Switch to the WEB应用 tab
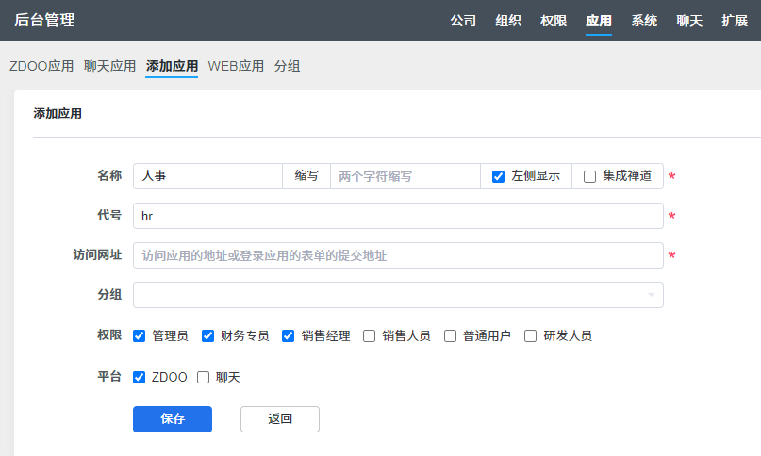 point(236,66)
